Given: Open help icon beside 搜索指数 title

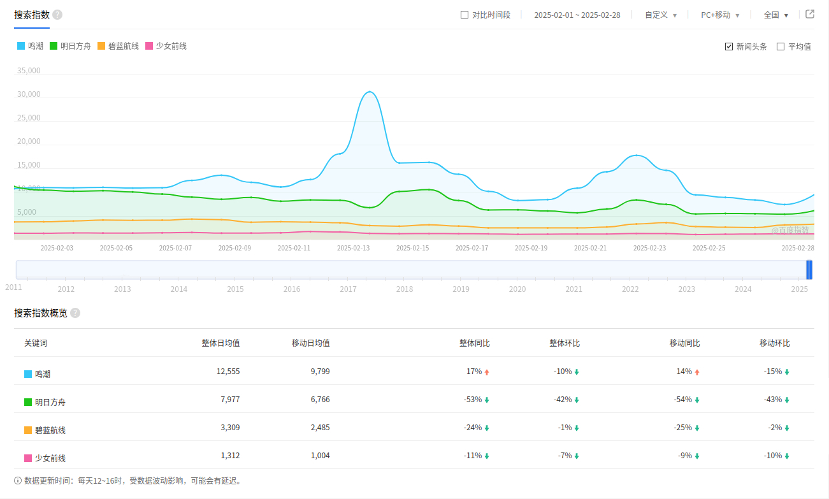Looking at the screenshot, I should tap(57, 15).
